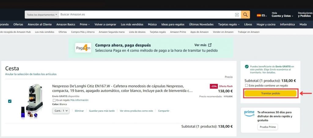The height and width of the screenshot is (138, 313).
Task: Open 'Trabajar en Amazon' subnav link
Action: click(249, 32)
